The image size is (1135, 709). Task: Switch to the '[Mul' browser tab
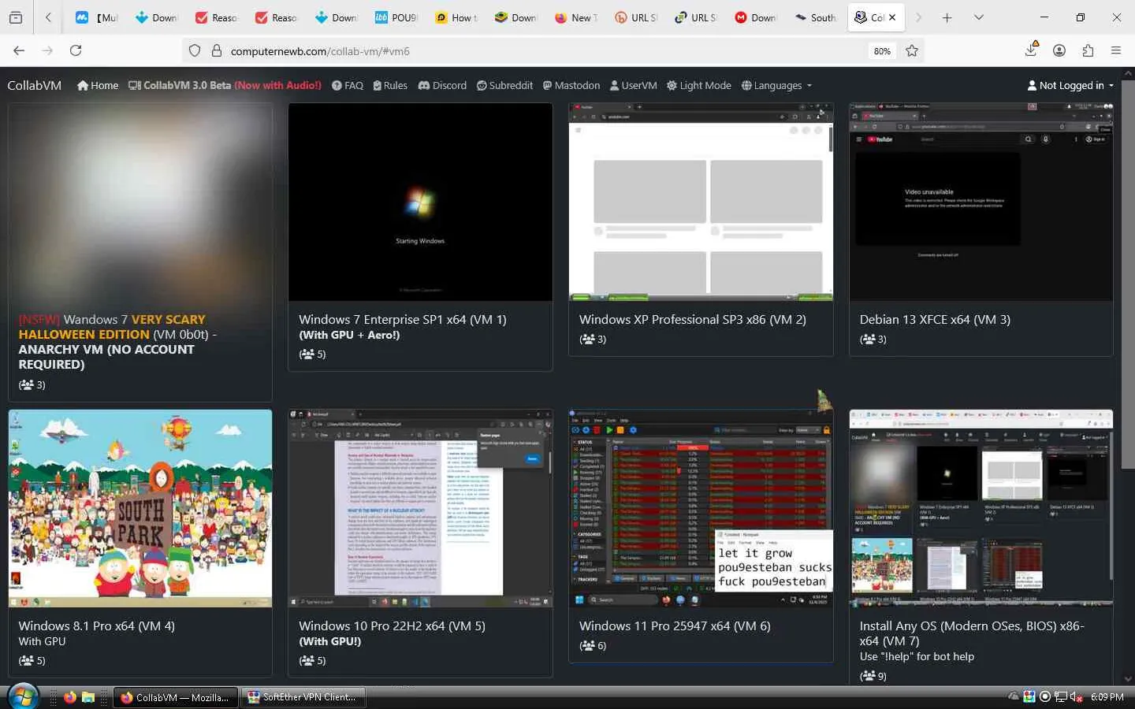(x=98, y=17)
